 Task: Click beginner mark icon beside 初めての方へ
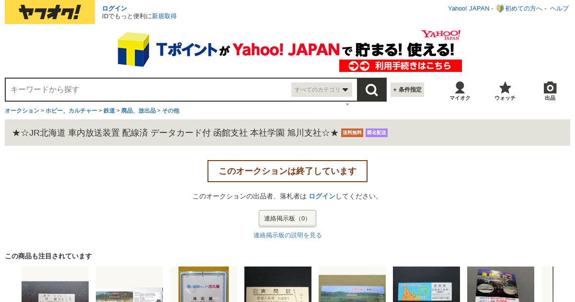coord(500,9)
